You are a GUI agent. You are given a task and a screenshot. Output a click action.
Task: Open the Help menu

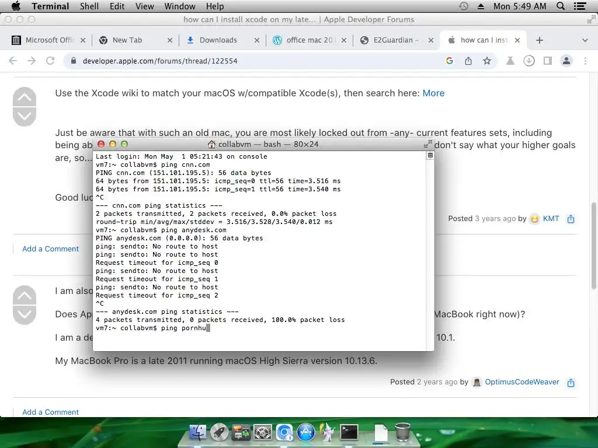click(x=215, y=6)
